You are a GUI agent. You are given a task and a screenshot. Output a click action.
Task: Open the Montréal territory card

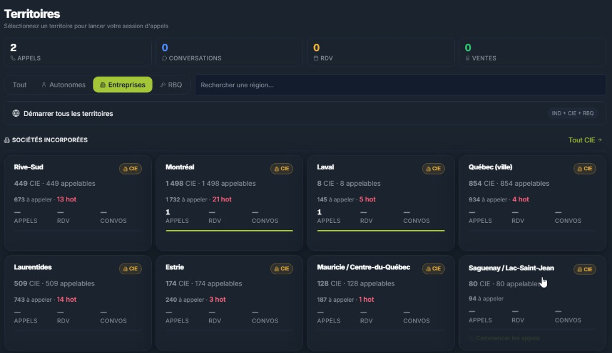[x=229, y=203]
